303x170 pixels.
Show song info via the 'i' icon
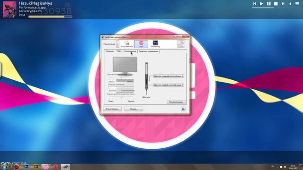[x=290, y=4]
